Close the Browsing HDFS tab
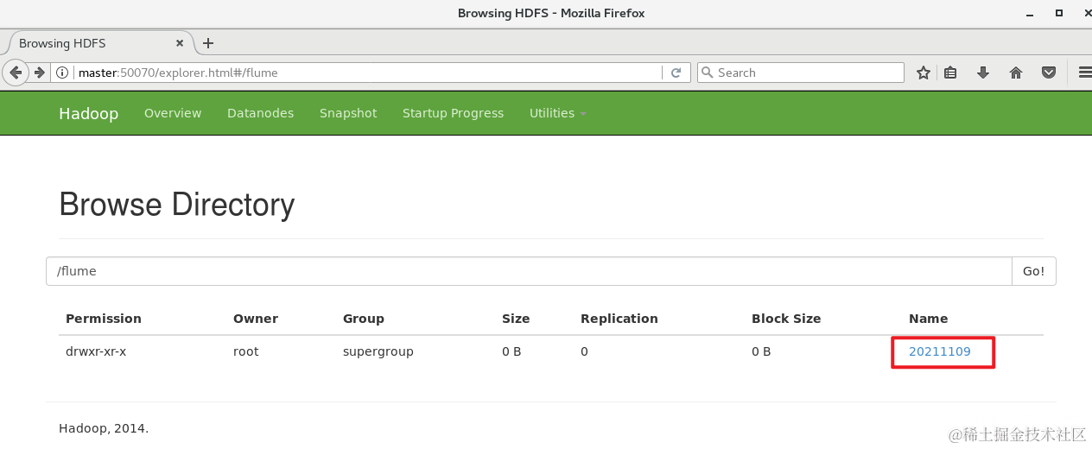The image size is (1092, 449). tap(180, 43)
